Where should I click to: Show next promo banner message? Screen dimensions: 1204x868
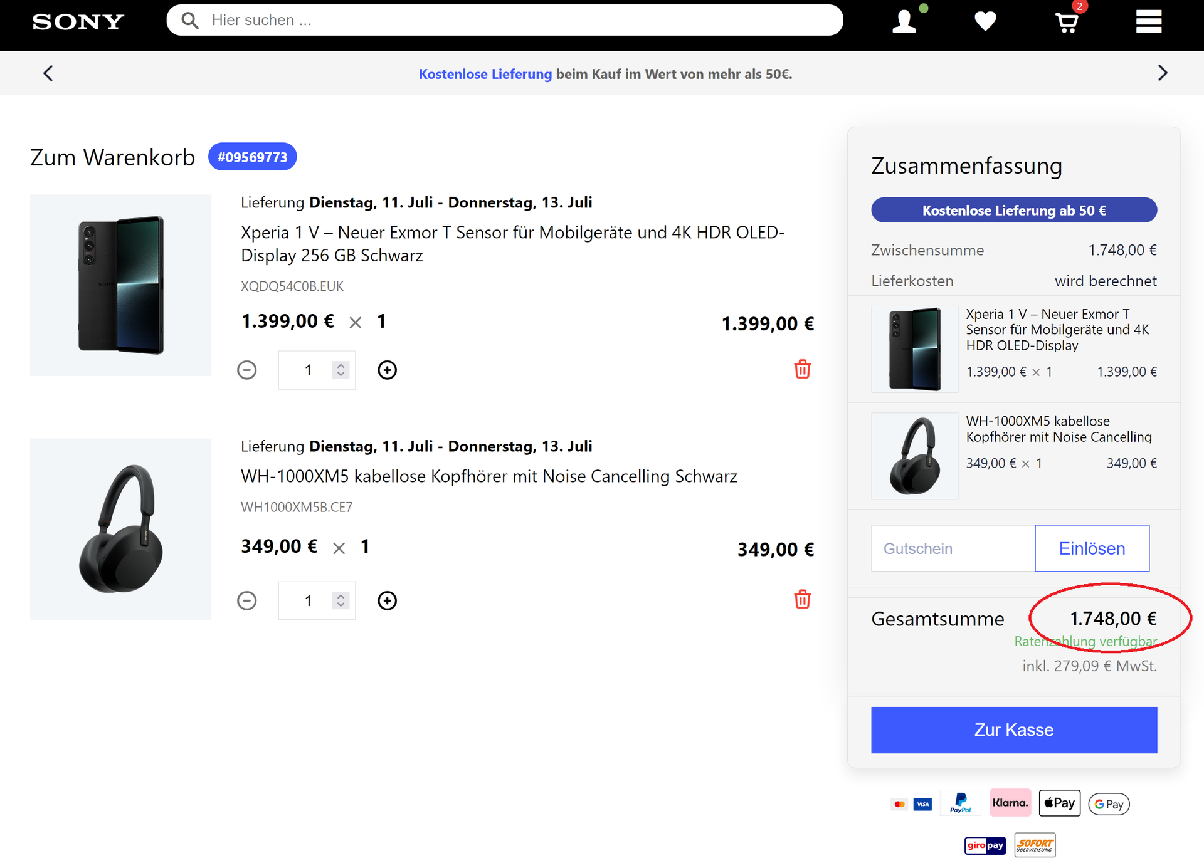tap(1162, 73)
